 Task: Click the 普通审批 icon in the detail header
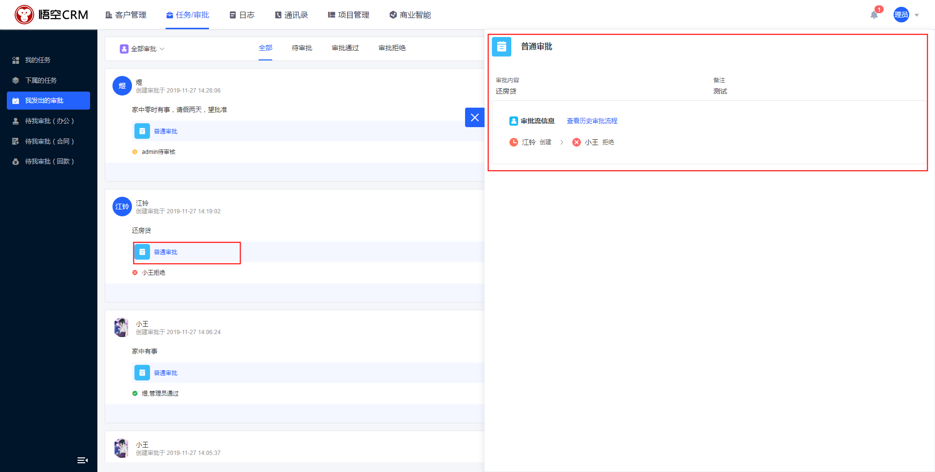[502, 47]
